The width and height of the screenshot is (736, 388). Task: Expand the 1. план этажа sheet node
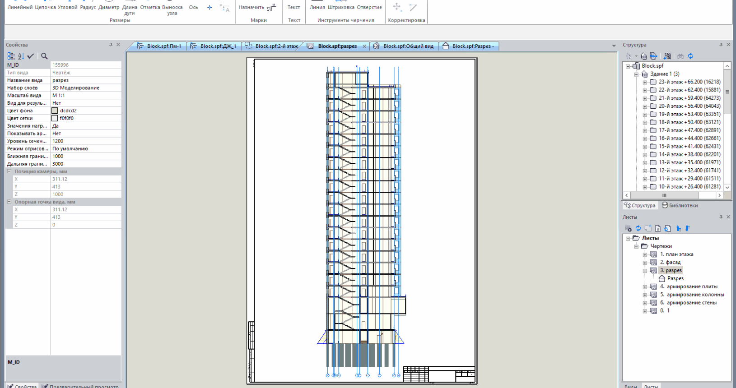(x=645, y=254)
